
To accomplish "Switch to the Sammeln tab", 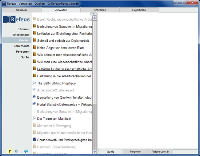I will coord(21,10).
